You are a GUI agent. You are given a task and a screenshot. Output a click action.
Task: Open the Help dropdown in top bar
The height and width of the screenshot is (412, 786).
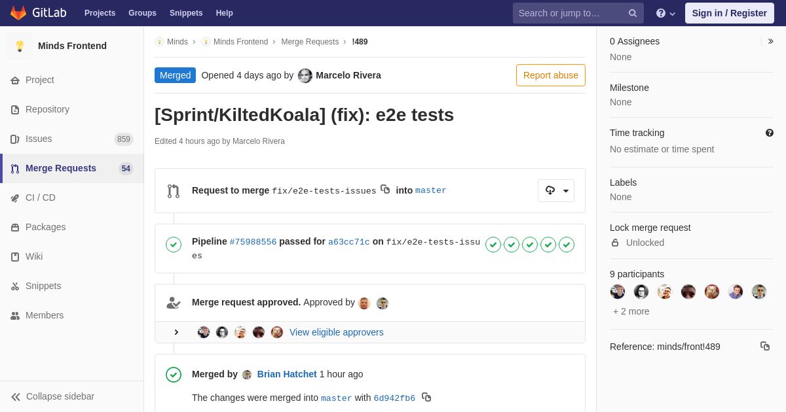[665, 13]
